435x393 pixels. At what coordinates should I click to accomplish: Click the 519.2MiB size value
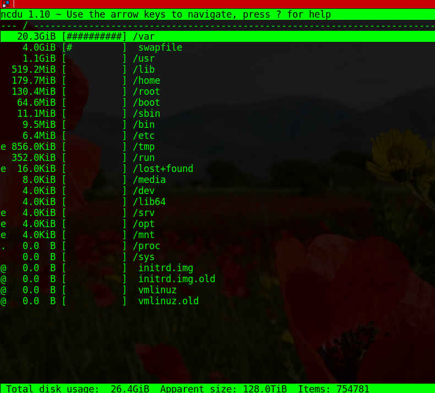(x=34, y=69)
